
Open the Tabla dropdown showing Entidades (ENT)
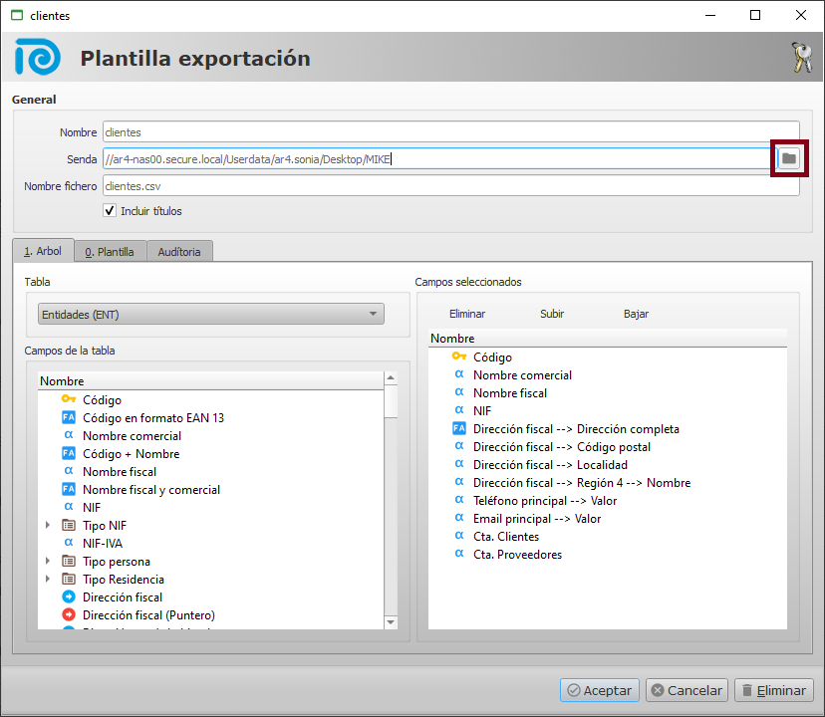click(x=210, y=315)
